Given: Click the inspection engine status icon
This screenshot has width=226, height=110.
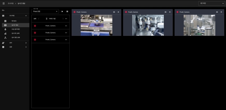Looking at the screenshot, I should 5,38.
